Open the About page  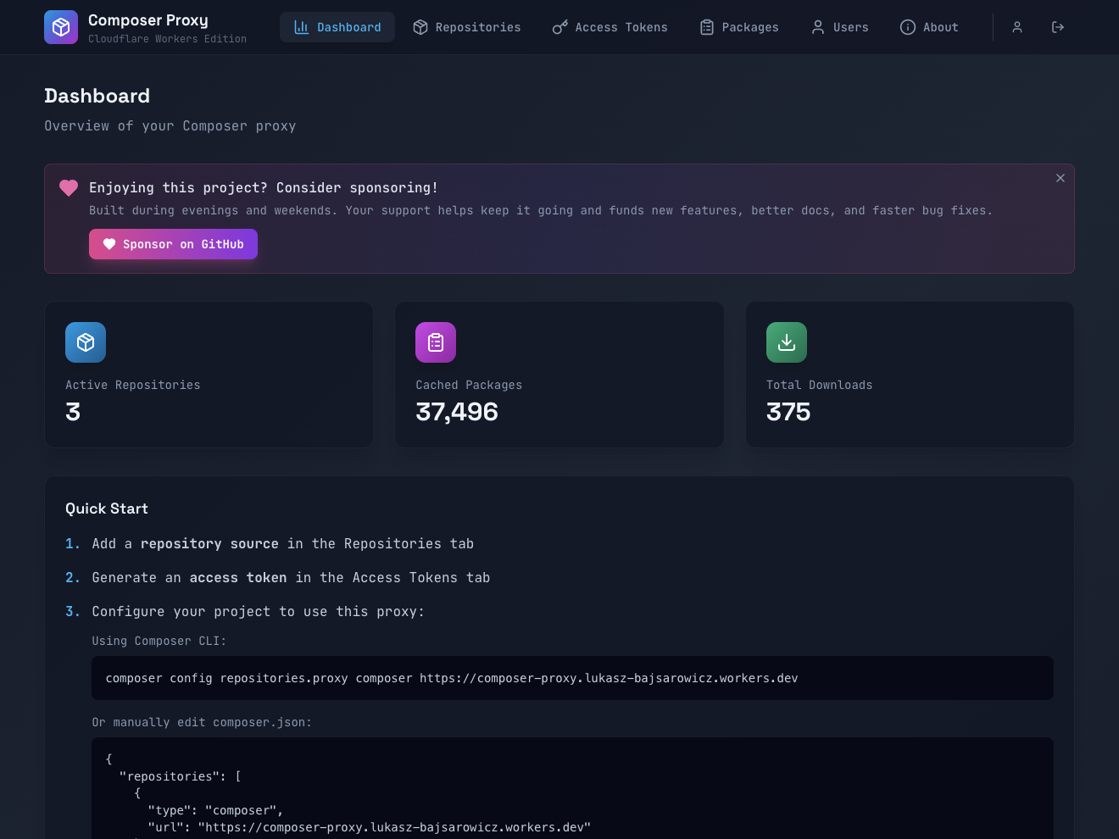click(929, 27)
